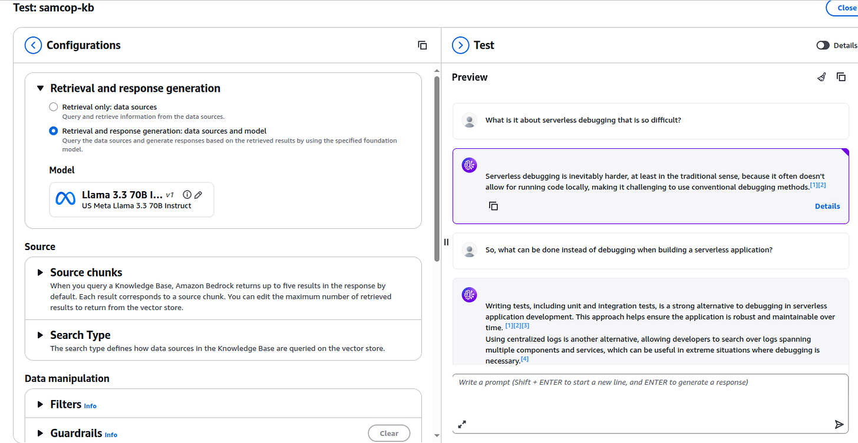Open citation [3] in the second response
Screen dimensions: 858x443
pos(526,325)
